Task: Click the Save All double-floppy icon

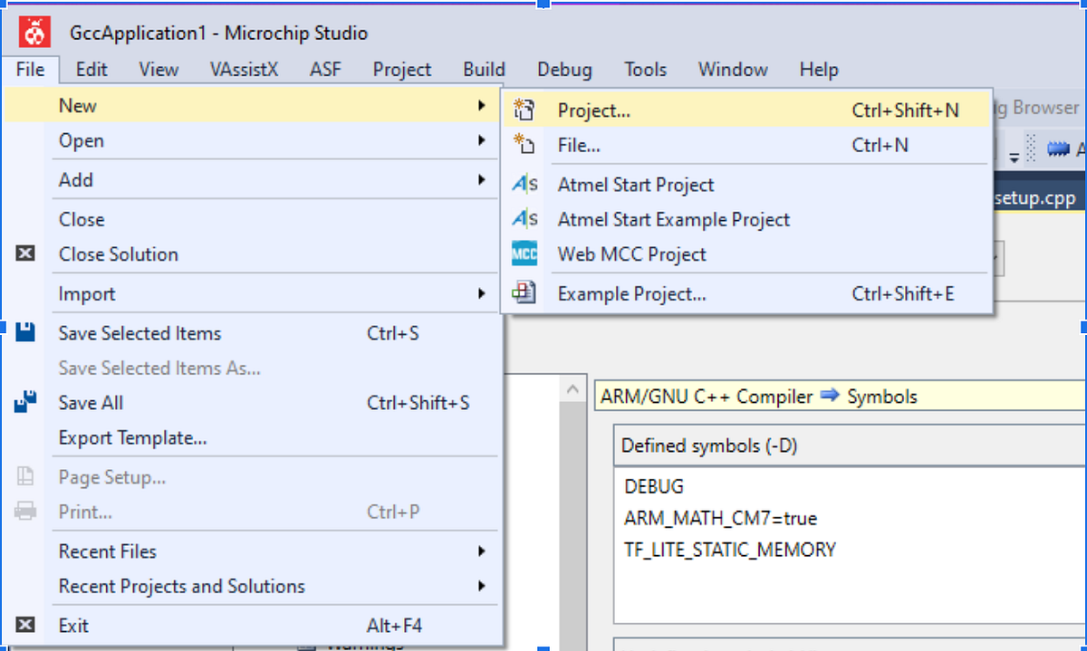Action: tap(25, 403)
